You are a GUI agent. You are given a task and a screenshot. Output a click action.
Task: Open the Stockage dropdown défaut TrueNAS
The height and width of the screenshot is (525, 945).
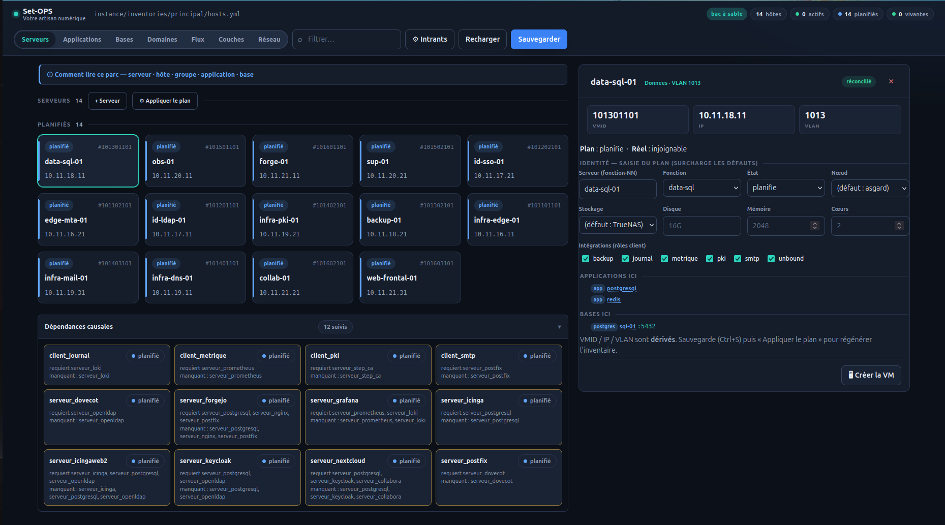[618, 225]
